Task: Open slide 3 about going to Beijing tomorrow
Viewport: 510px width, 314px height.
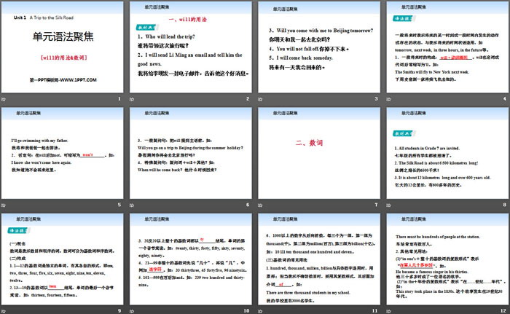Action: pyautogui.click(x=318, y=52)
